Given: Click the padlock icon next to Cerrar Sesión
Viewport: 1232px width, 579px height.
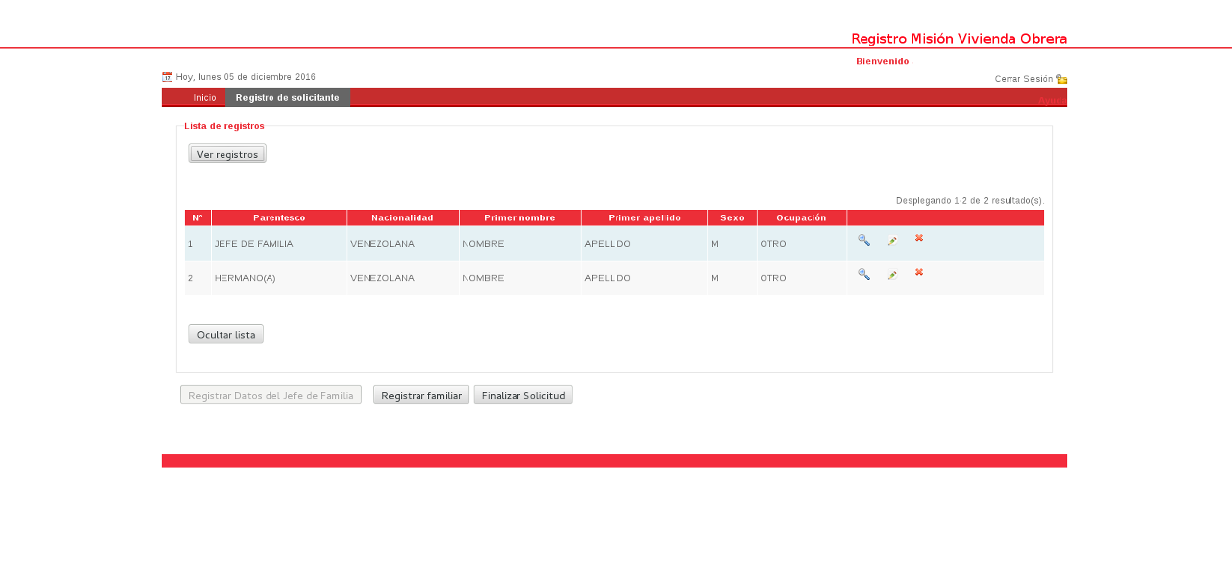Looking at the screenshot, I should (1061, 79).
